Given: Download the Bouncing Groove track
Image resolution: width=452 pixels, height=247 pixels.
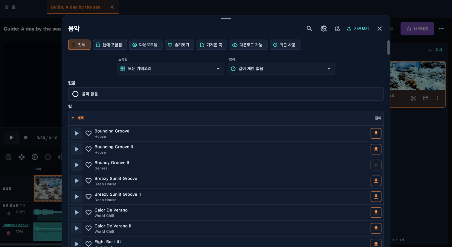Looking at the screenshot, I should coord(376,133).
